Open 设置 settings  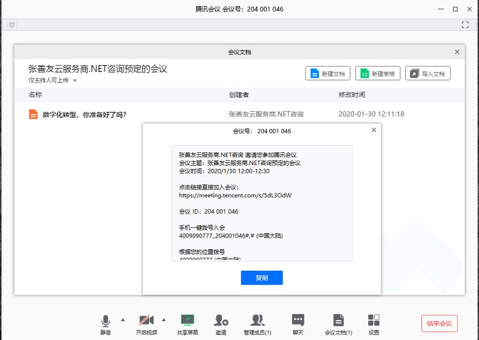[374, 324]
